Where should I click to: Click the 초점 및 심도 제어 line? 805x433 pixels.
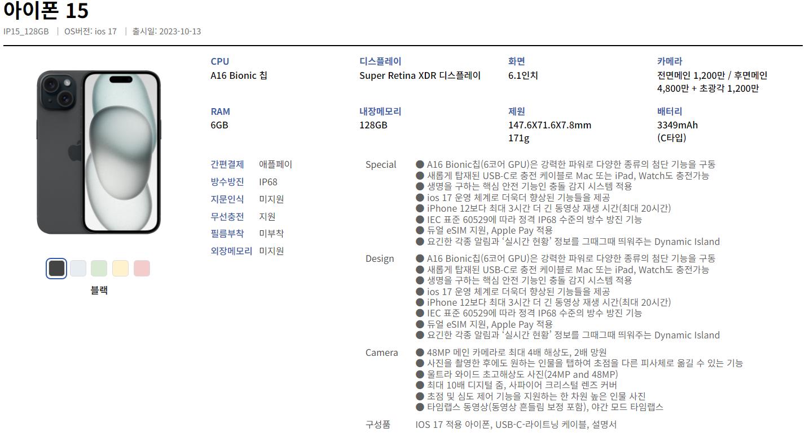[531, 396]
